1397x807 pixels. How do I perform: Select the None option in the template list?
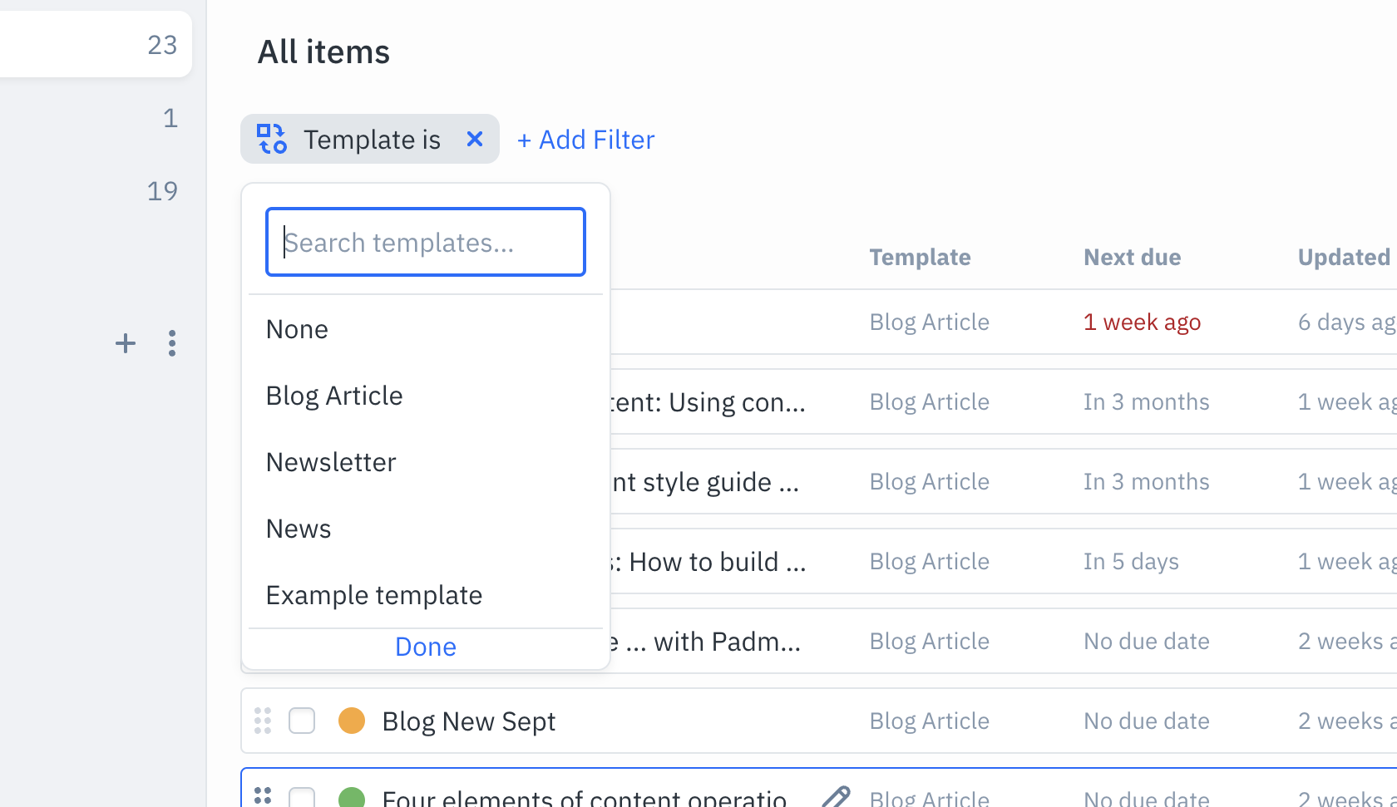coord(297,328)
